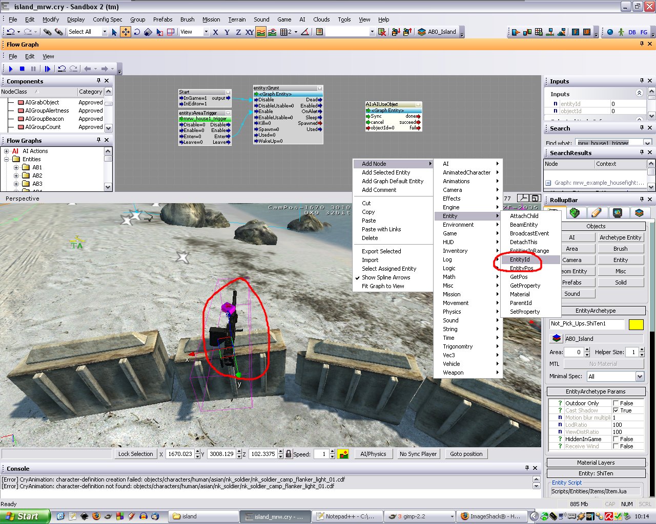Screen dimensions: 656x524
Task: Click the Follow Terrain toggle icon
Action: tap(261, 32)
